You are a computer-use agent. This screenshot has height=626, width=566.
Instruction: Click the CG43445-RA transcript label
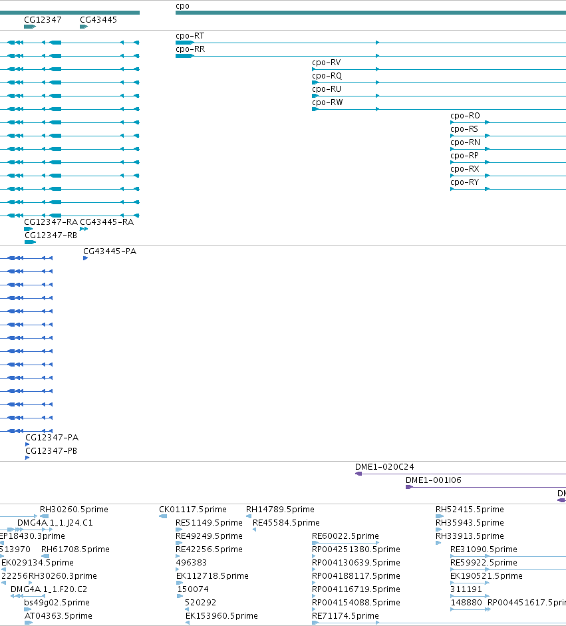tap(107, 222)
